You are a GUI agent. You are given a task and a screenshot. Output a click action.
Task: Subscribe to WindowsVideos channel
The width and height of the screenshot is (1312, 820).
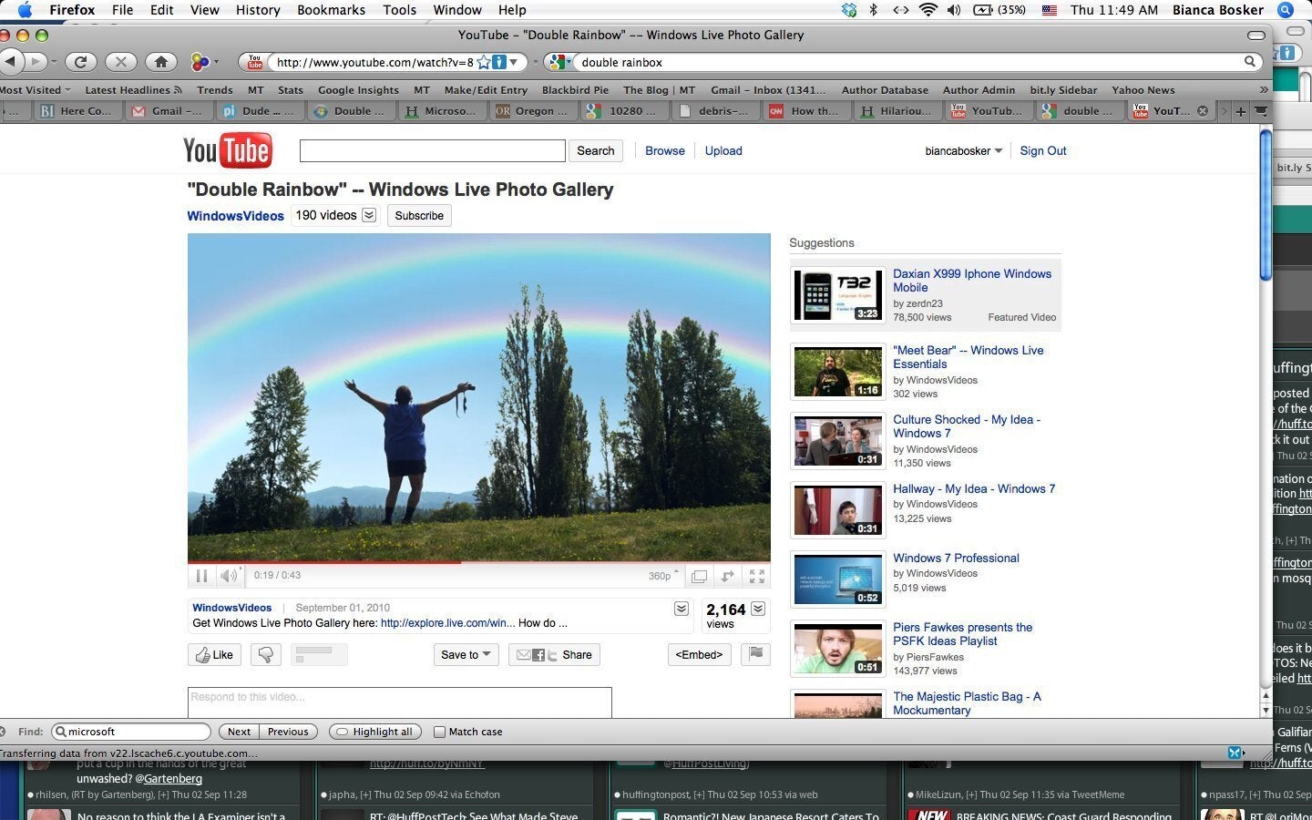[419, 216]
